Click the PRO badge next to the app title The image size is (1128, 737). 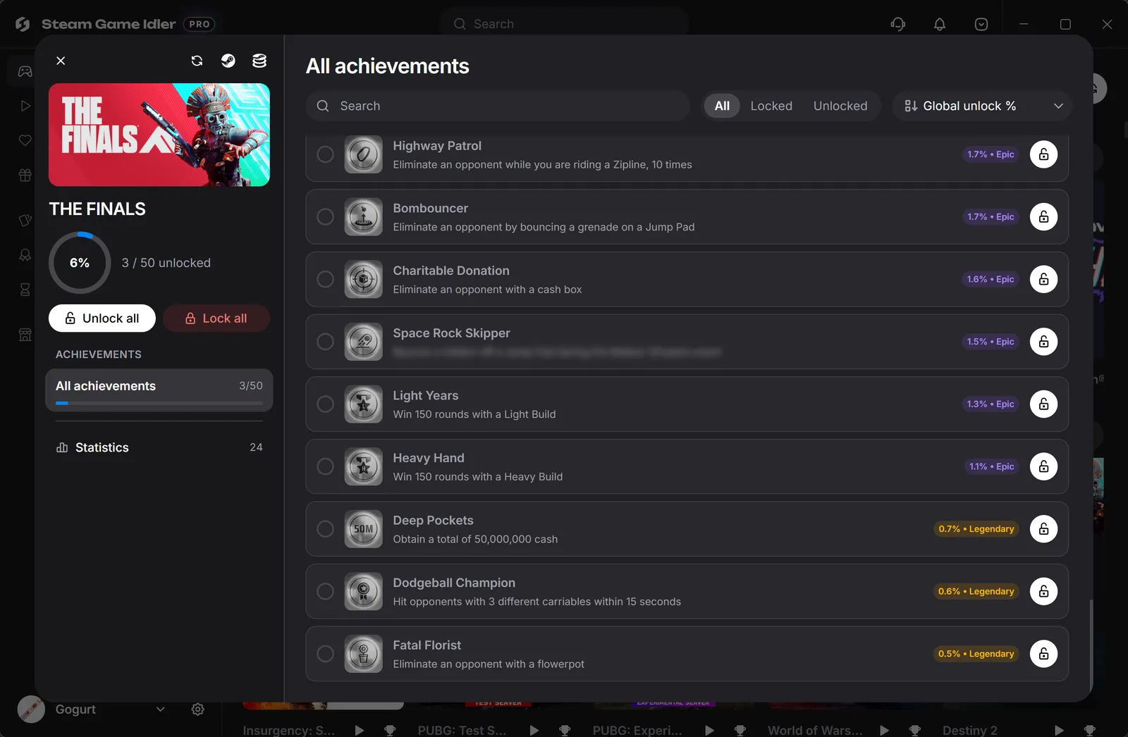pos(200,24)
